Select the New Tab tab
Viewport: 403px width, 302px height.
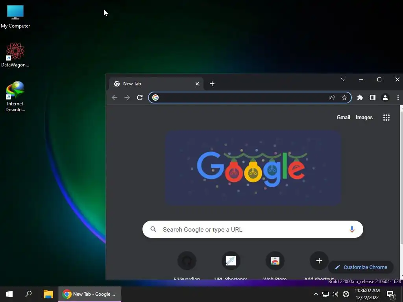click(x=156, y=84)
